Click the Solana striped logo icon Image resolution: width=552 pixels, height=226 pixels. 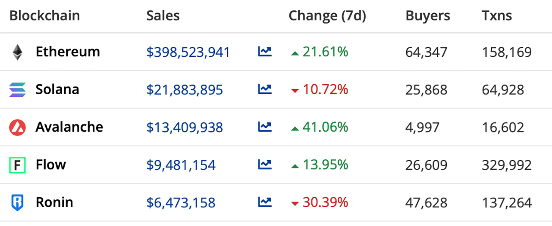click(17, 90)
